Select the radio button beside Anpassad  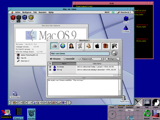tap(79, 59)
